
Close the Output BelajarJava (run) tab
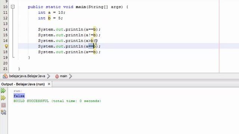pyautogui.click(x=49, y=84)
